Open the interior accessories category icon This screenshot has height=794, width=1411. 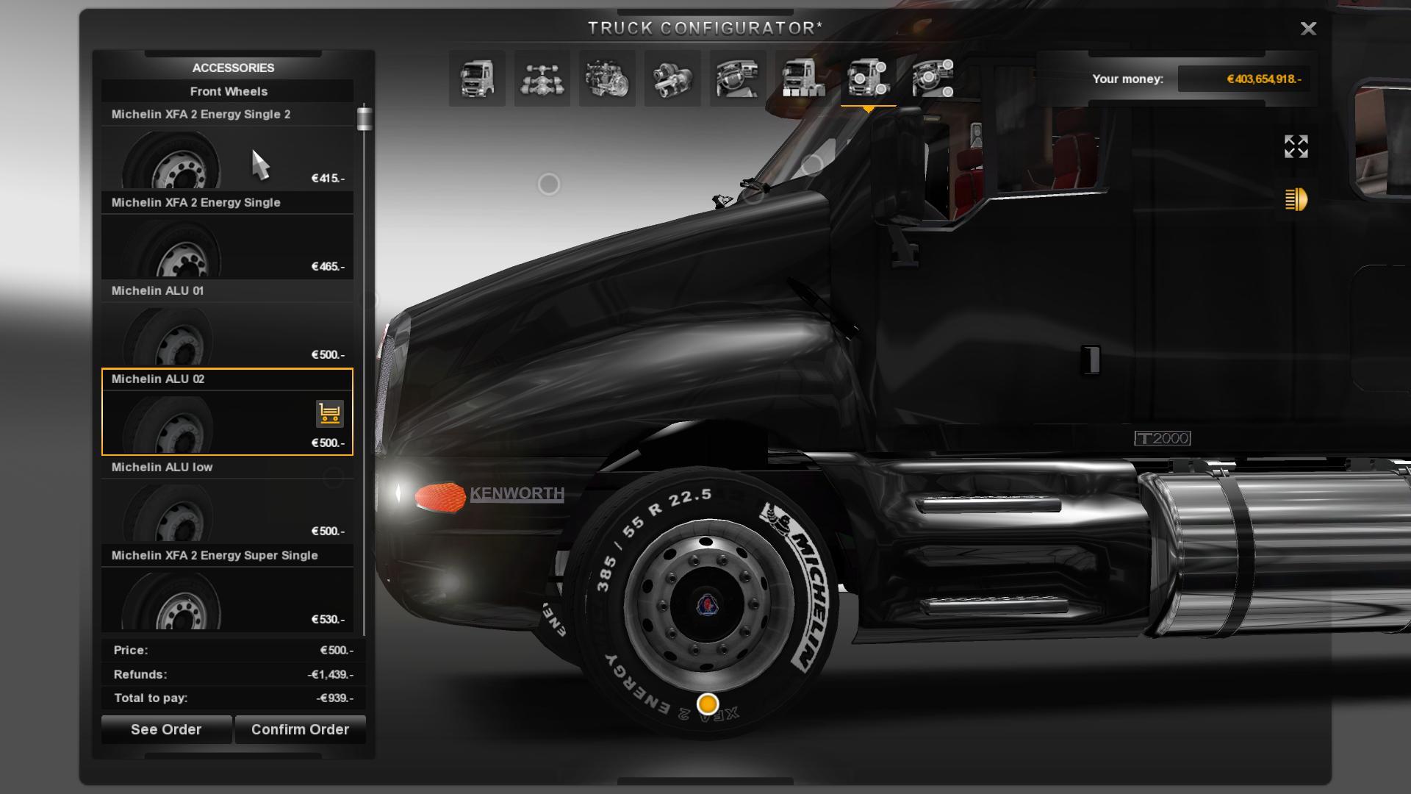[933, 79]
